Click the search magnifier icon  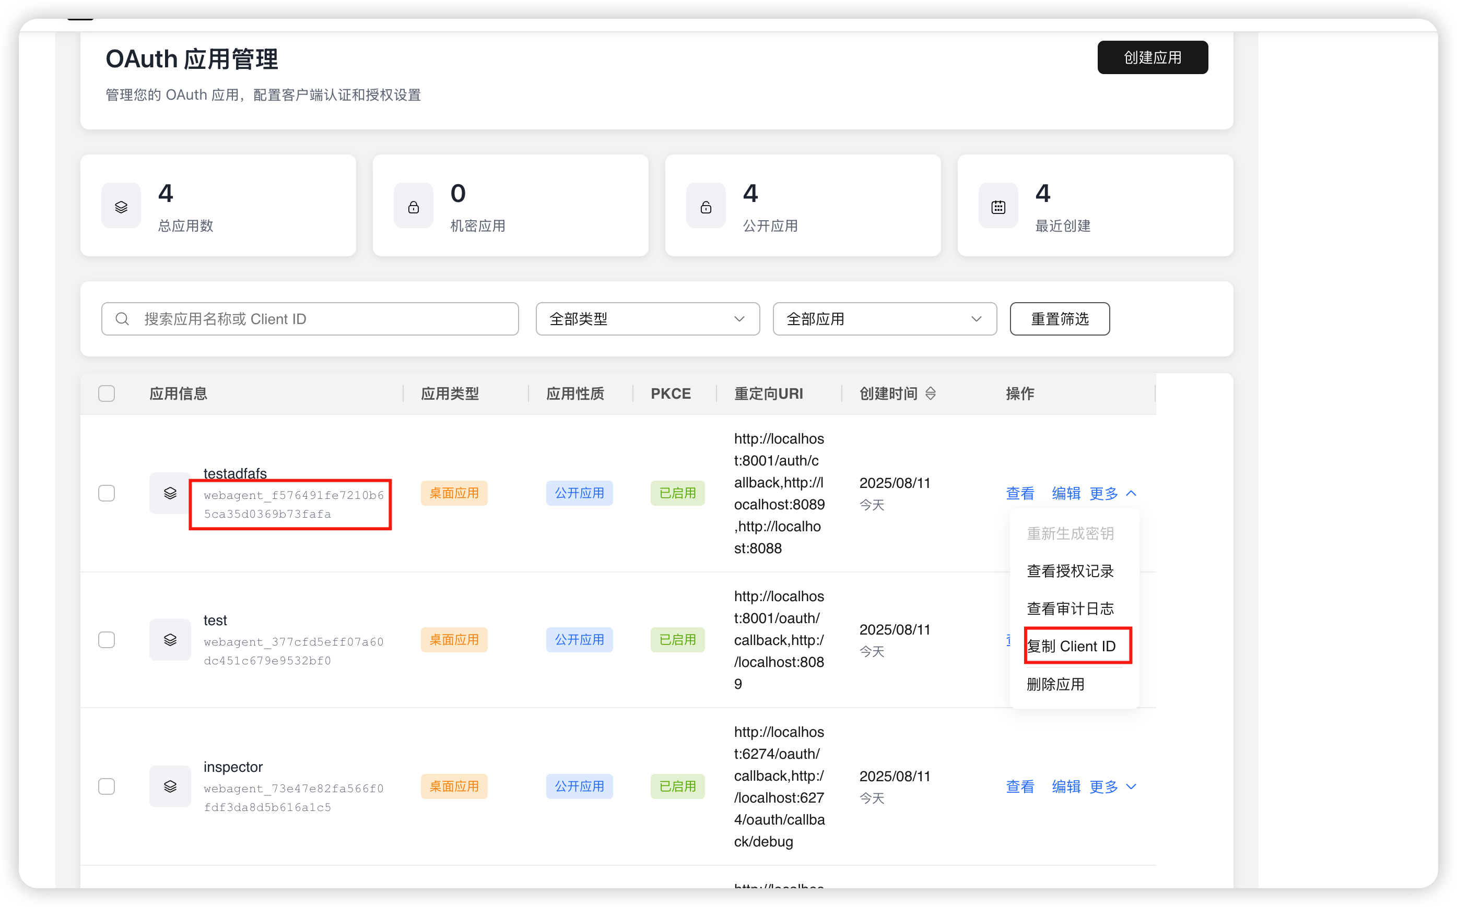pyautogui.click(x=122, y=318)
